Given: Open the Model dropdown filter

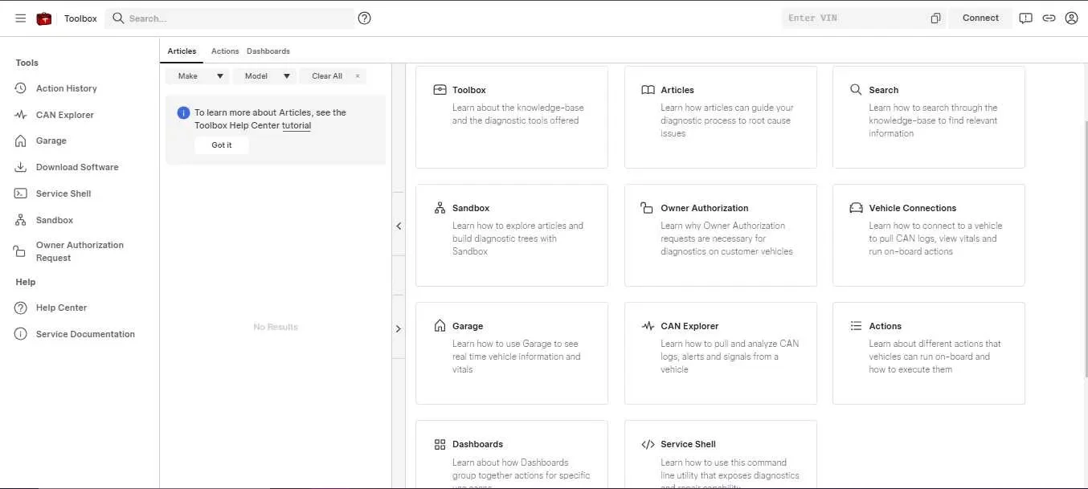Looking at the screenshot, I should coord(265,76).
